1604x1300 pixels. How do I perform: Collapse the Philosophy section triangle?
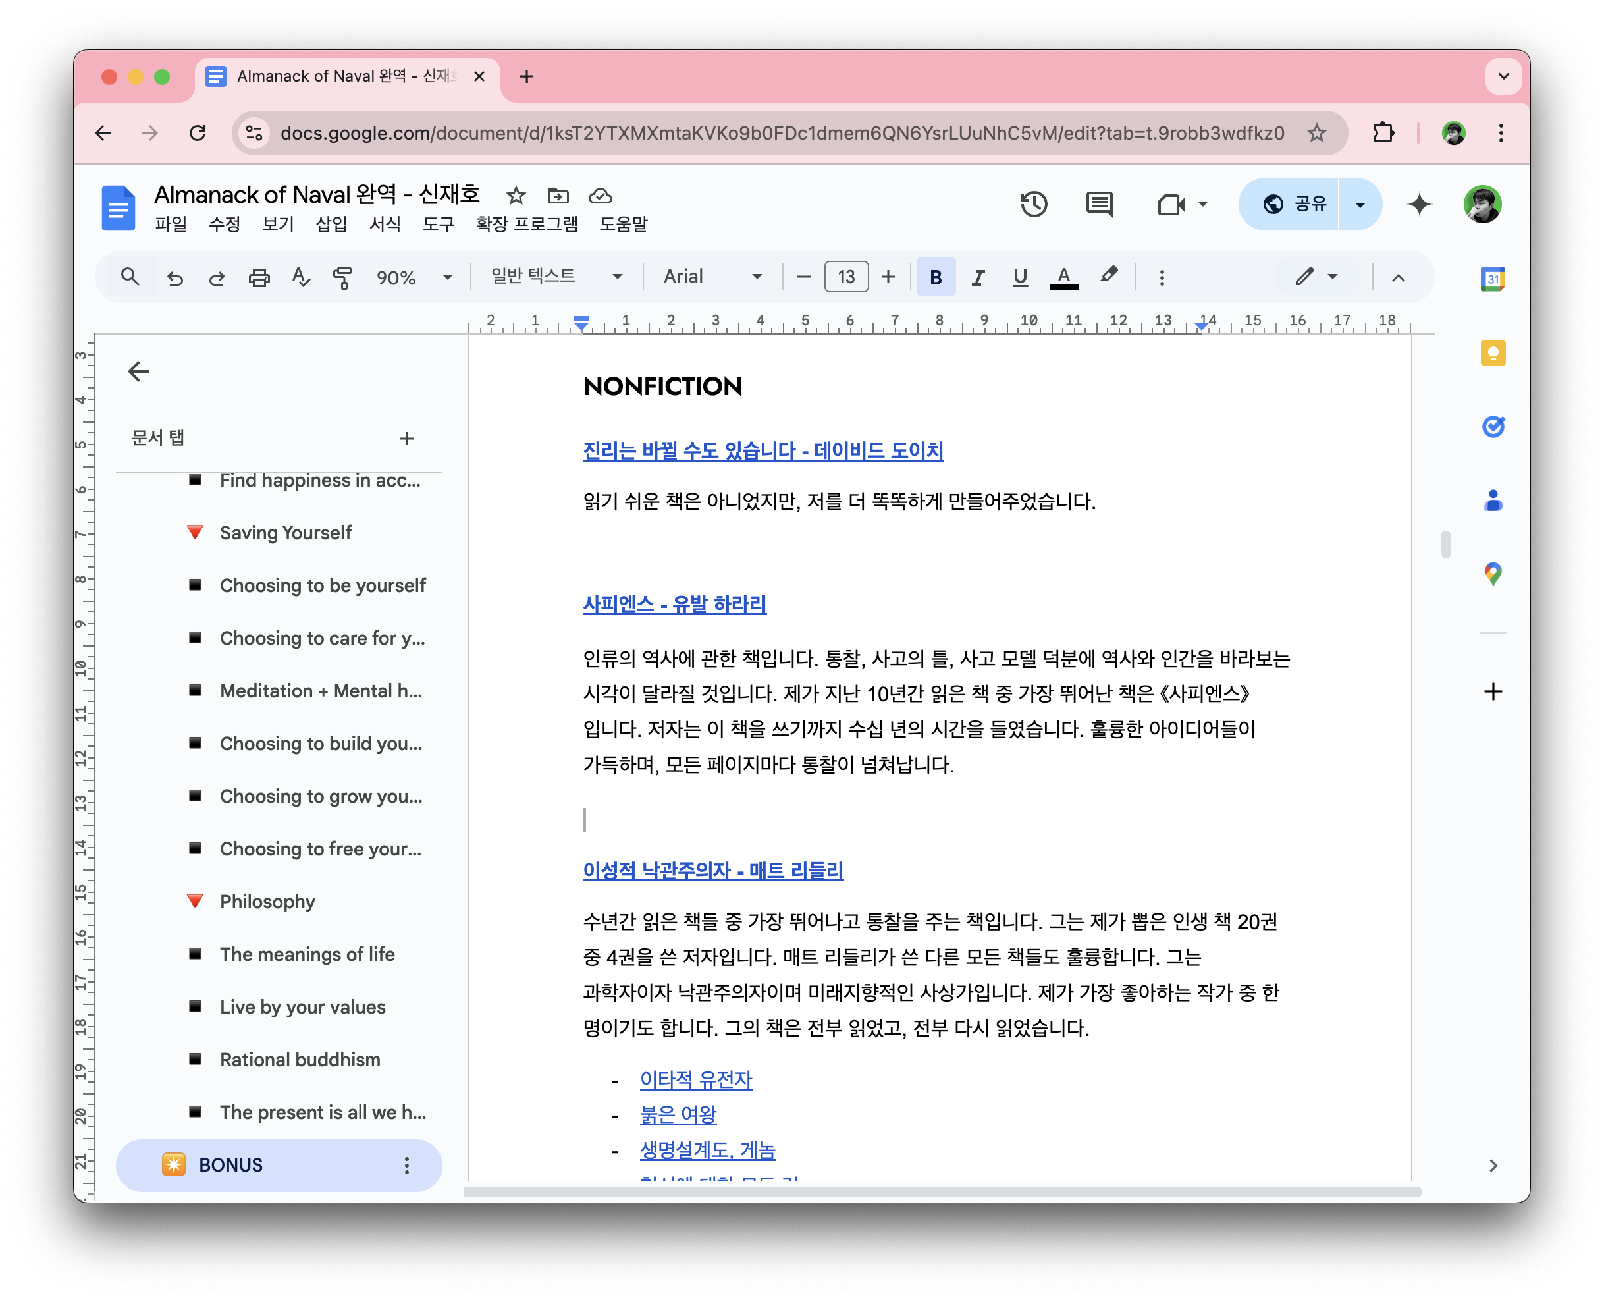coord(195,901)
